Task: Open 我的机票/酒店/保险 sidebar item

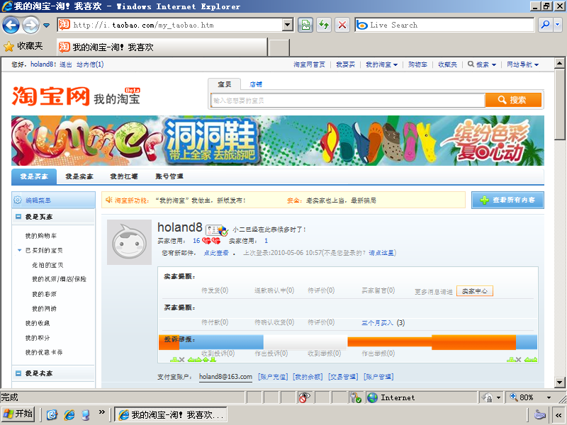Action: coord(59,279)
